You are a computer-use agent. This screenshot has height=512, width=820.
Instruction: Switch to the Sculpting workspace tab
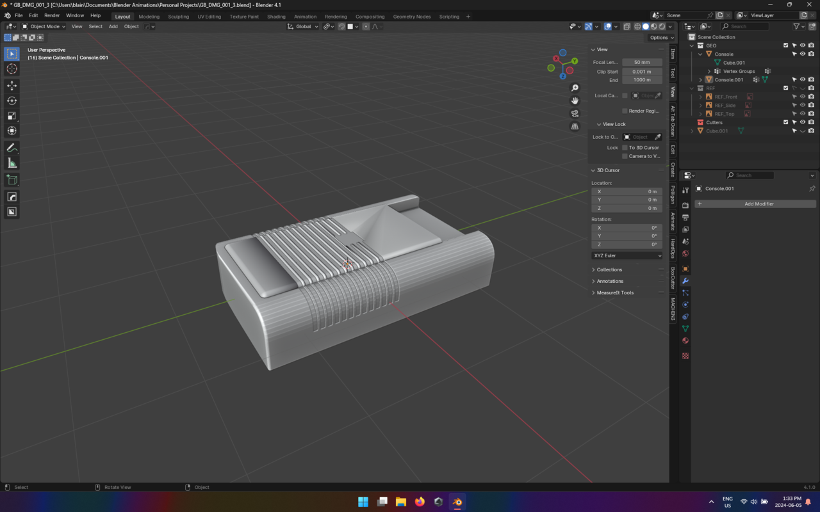178,17
